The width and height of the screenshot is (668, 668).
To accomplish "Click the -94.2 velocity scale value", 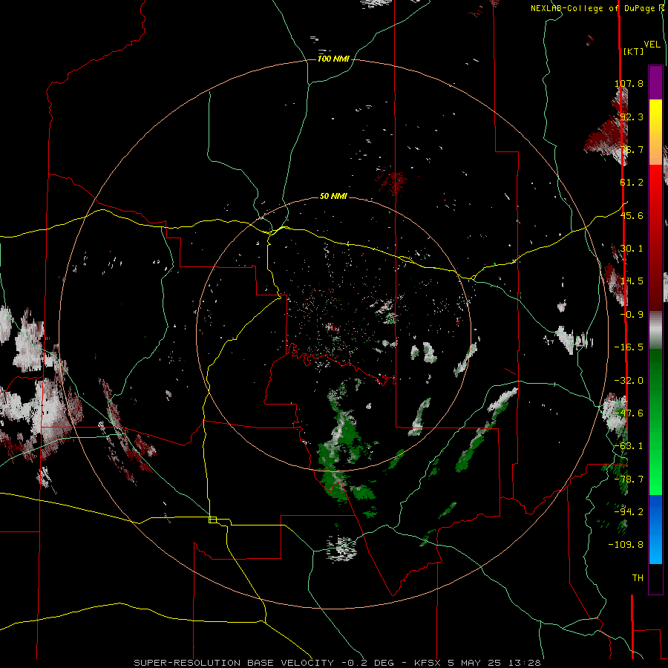I will pos(629,511).
